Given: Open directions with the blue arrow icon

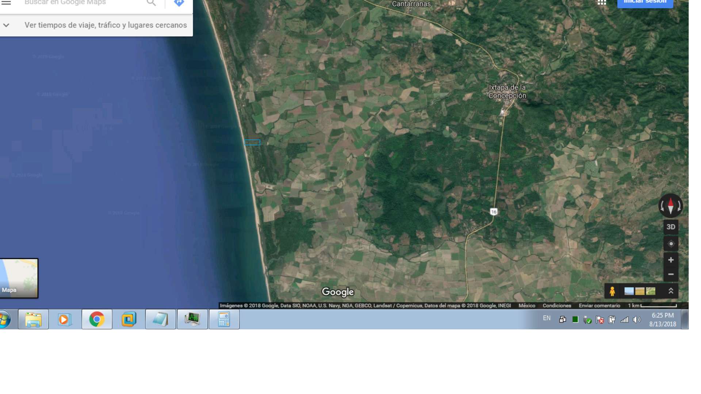Looking at the screenshot, I should (x=179, y=3).
